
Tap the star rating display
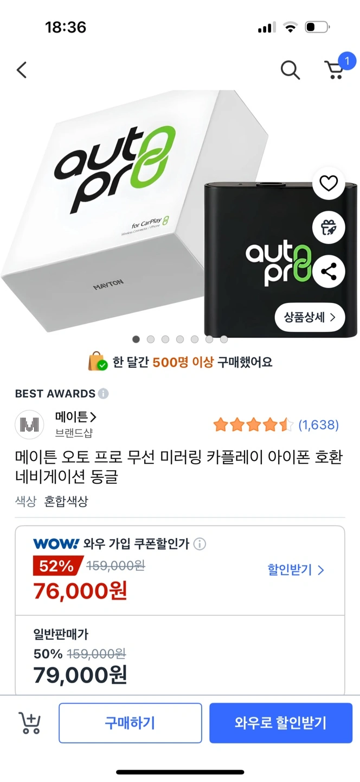pos(253,425)
